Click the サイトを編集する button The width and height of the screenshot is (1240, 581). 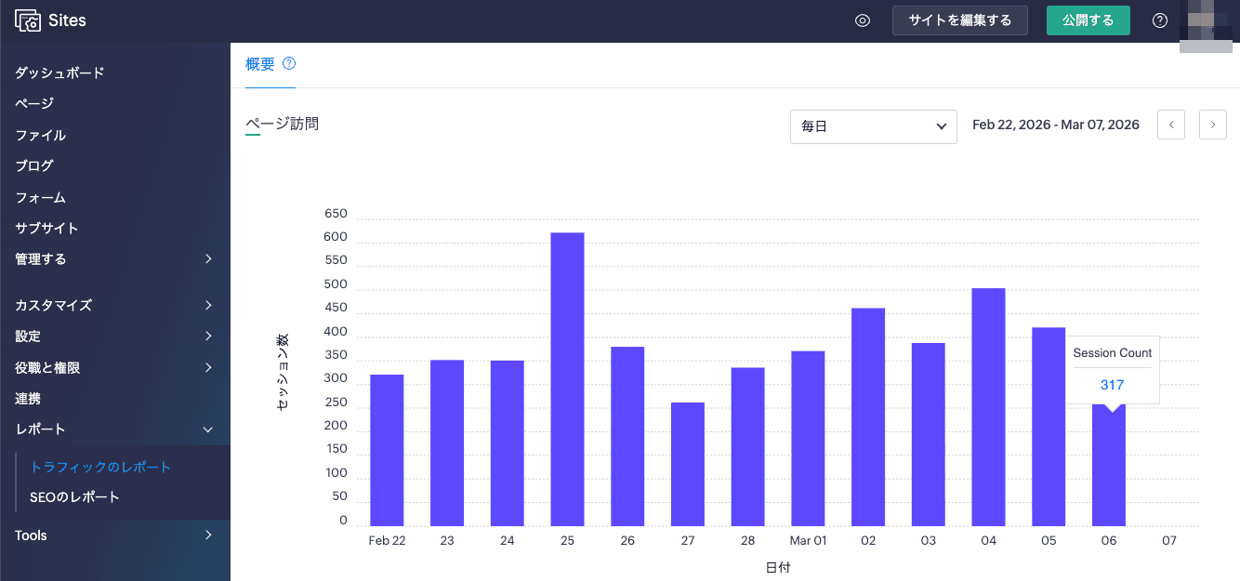[x=959, y=20]
